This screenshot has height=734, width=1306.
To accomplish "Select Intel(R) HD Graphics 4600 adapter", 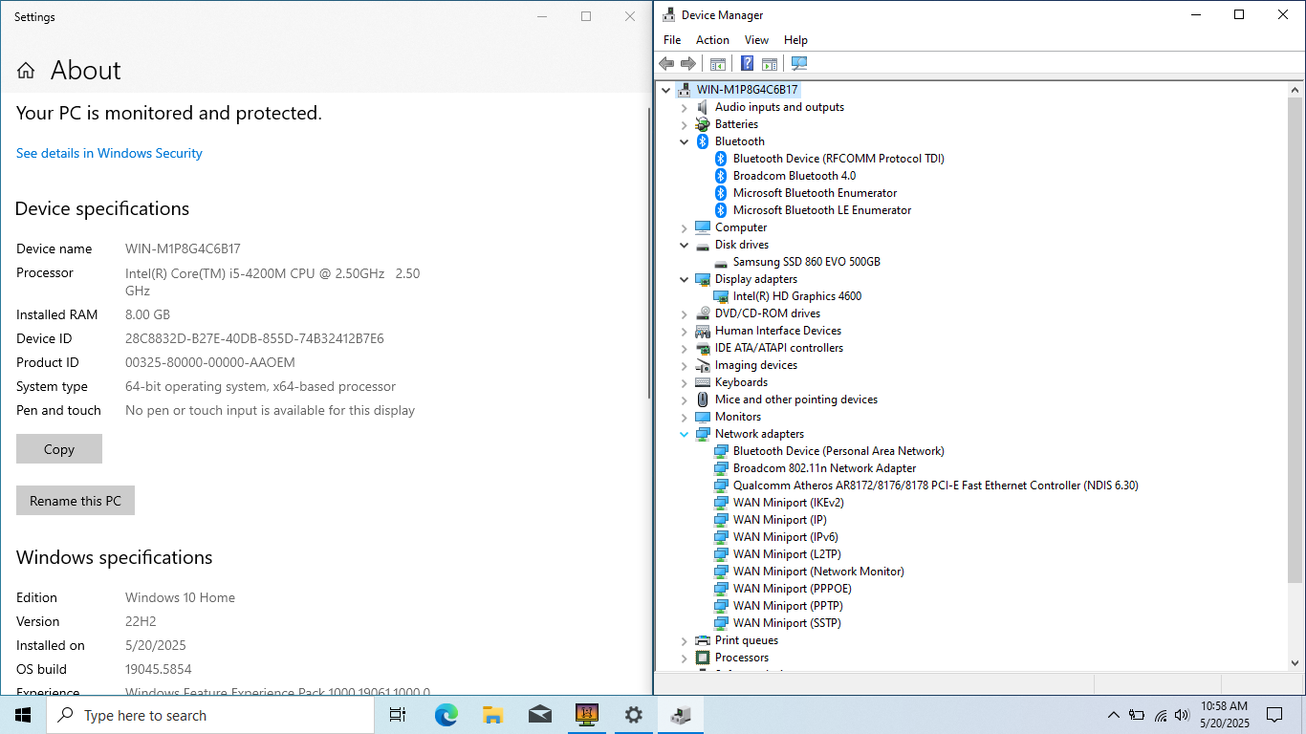I will click(796, 296).
